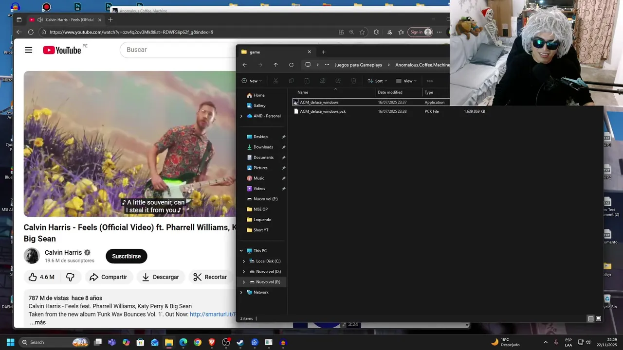Show hidden system tray icons

point(546,342)
